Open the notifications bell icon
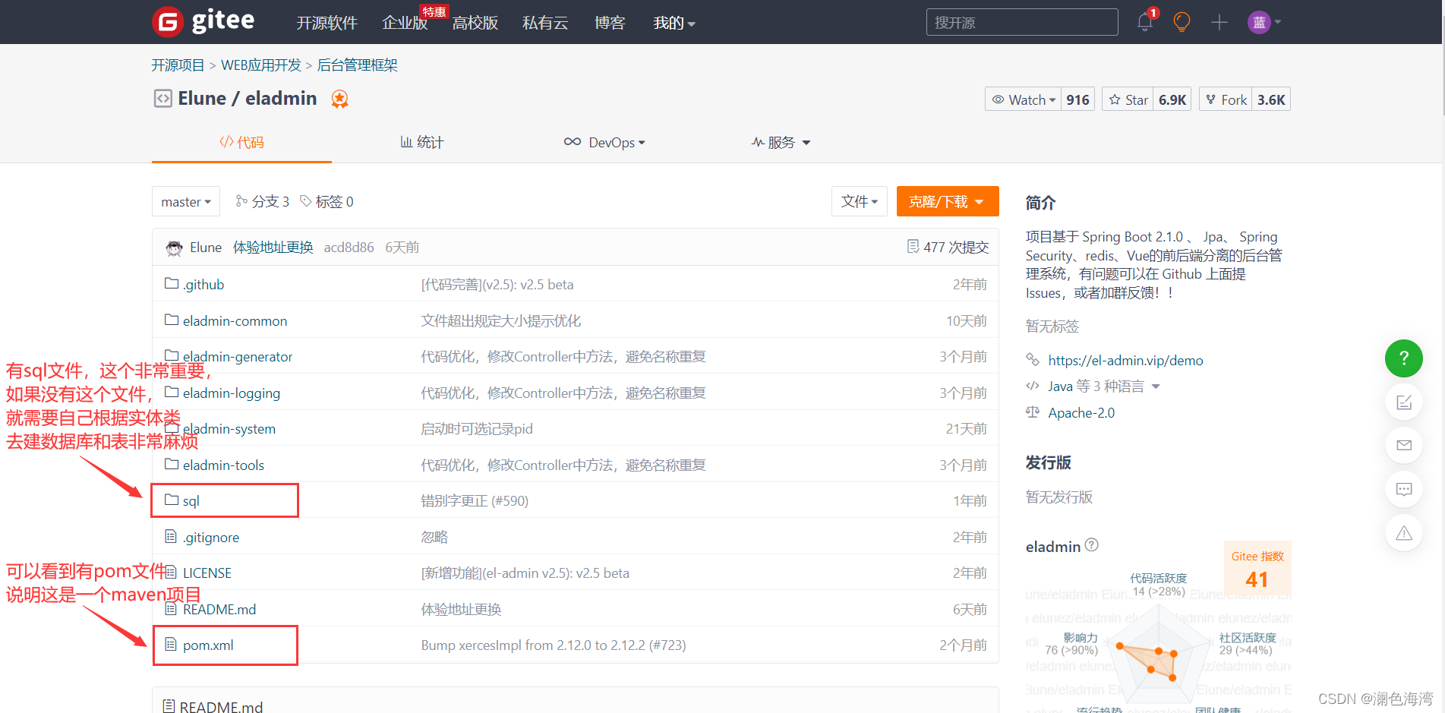Screen dimensions: 1445x713 tap(1144, 22)
